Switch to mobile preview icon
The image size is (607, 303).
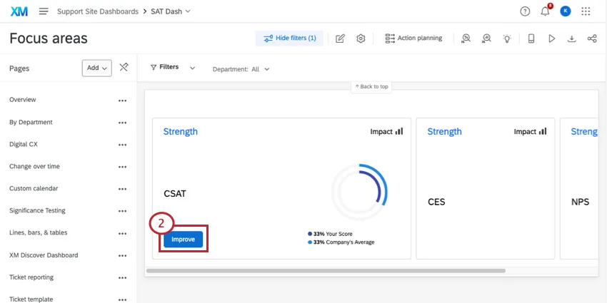point(531,38)
